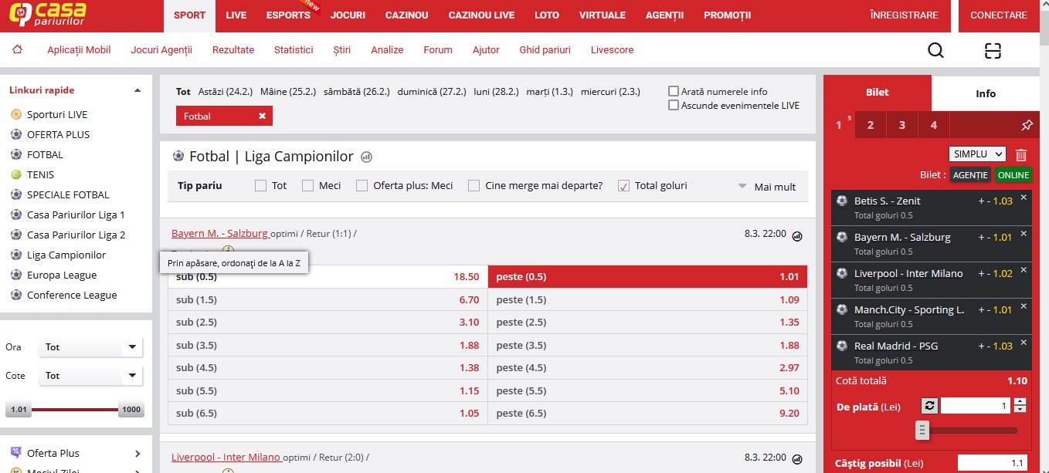Tick the Tot bet type checkbox
Image resolution: width=1049 pixels, height=473 pixels.
pos(260,185)
